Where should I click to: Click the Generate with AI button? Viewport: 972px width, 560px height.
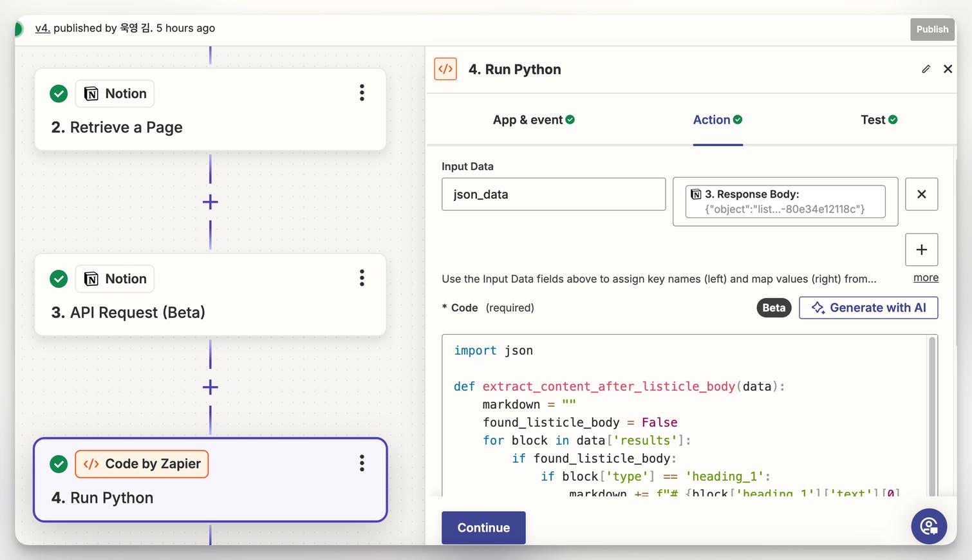click(x=868, y=308)
